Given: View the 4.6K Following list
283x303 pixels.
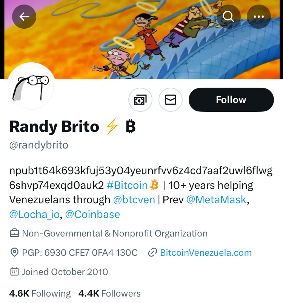Looking at the screenshot, I should 40,294.
